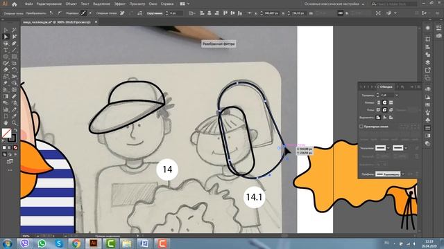Click the Home icon in top bar
This screenshot has width=444, height=249.
click(14, 4)
